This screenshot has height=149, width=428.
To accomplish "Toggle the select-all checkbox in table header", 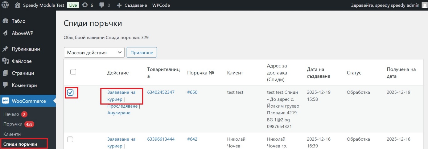I will pos(73,72).
